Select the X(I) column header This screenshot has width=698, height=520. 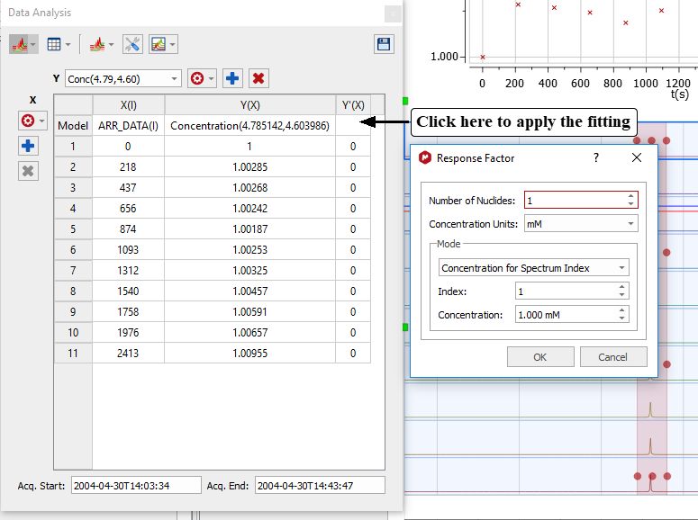click(x=128, y=105)
